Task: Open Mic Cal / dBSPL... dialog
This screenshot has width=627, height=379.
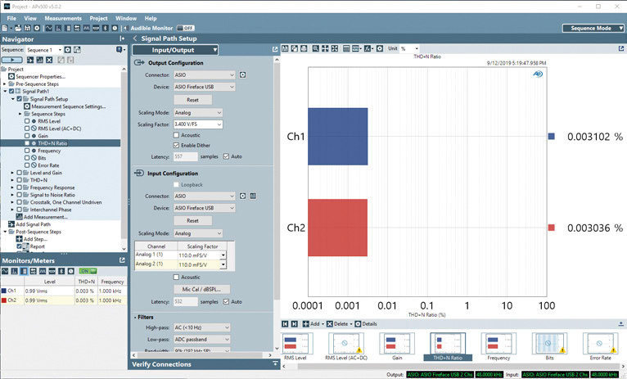Action: pyautogui.click(x=202, y=290)
